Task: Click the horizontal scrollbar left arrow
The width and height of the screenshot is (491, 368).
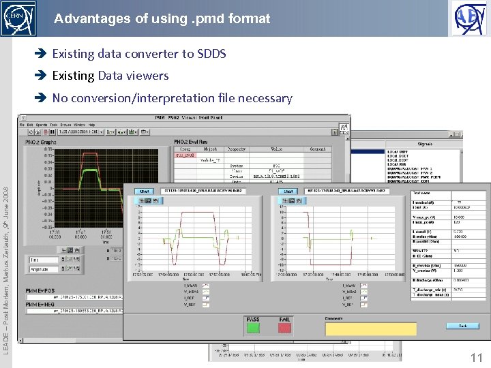Action: click(21, 341)
